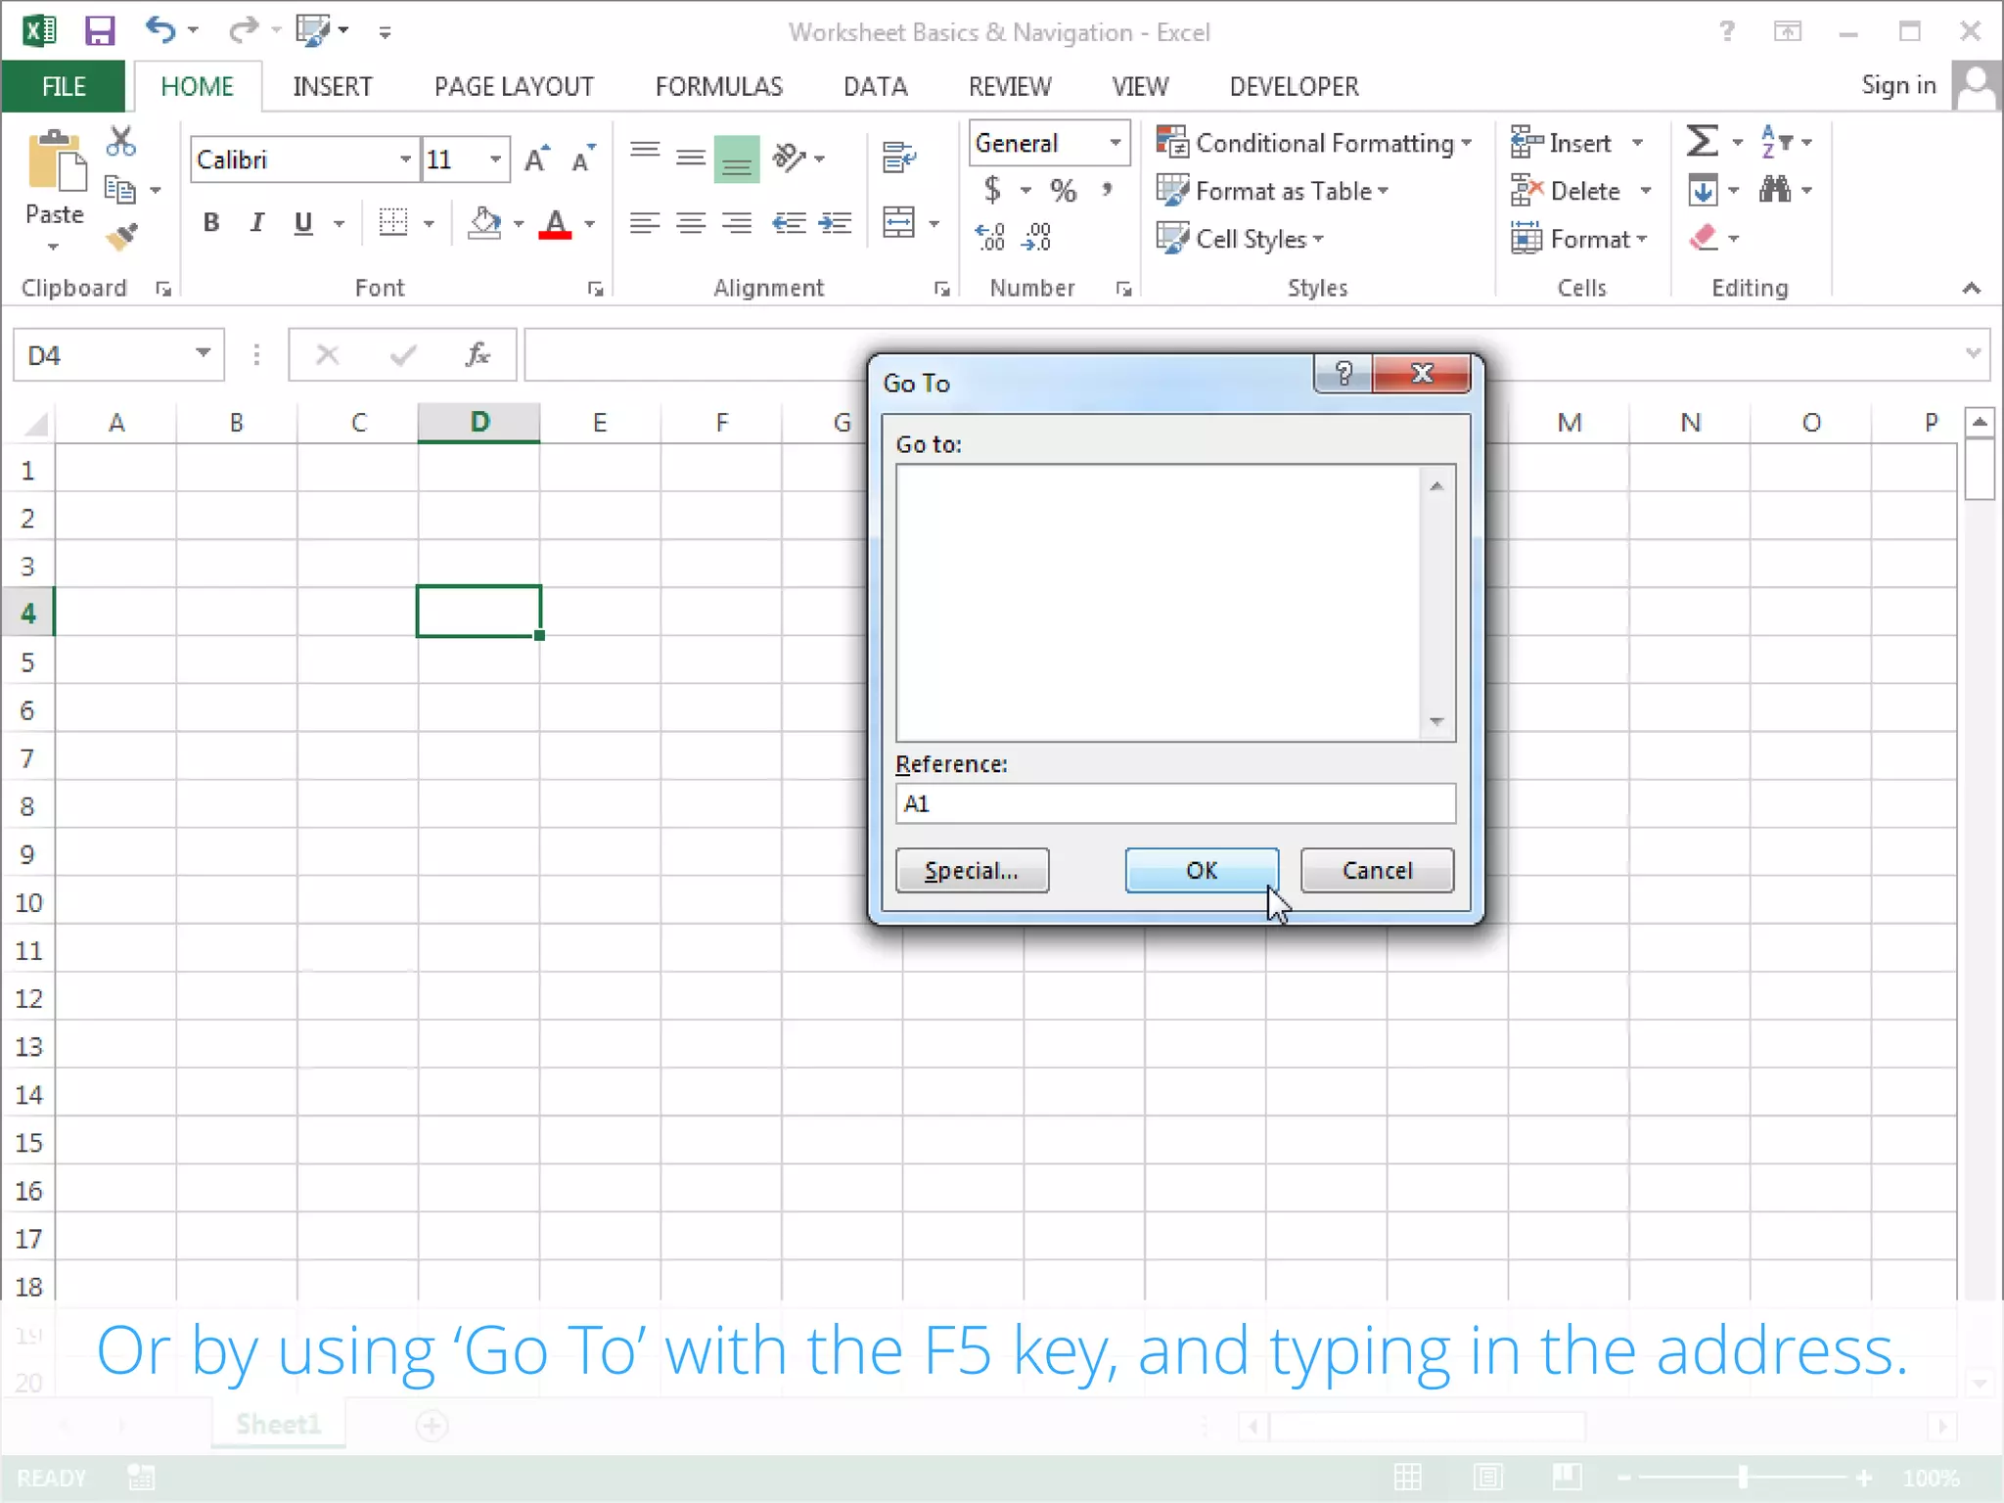Screen dimensions: 2004x1503
Task: Select the Format Painter brush icon
Action: click(x=122, y=237)
